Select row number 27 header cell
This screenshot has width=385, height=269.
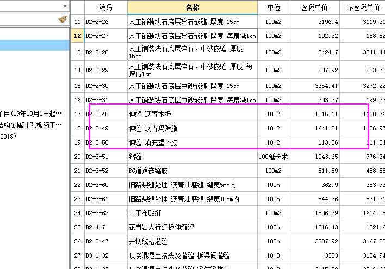[77, 255]
